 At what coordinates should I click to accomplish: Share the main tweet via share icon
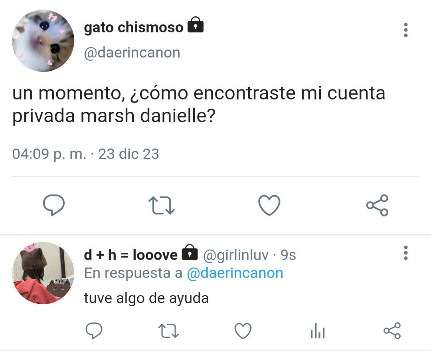pyautogui.click(x=377, y=205)
